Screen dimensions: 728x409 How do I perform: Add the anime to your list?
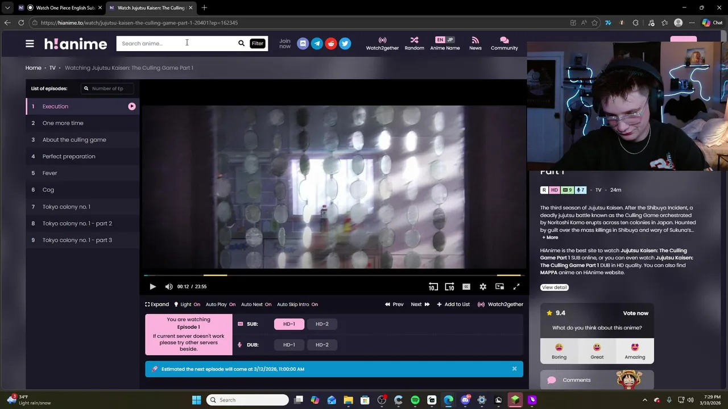(x=453, y=304)
